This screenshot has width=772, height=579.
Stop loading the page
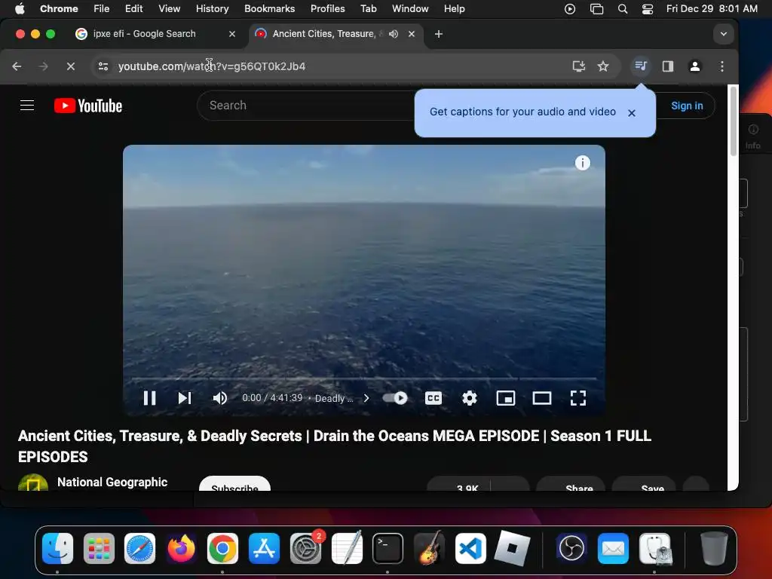pyautogui.click(x=71, y=66)
